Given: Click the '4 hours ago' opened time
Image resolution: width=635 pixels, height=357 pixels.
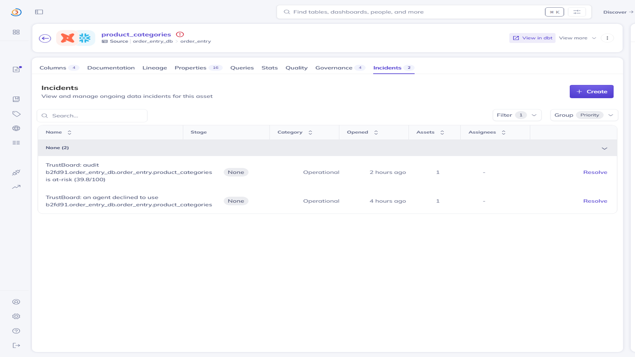Looking at the screenshot, I should [x=388, y=201].
